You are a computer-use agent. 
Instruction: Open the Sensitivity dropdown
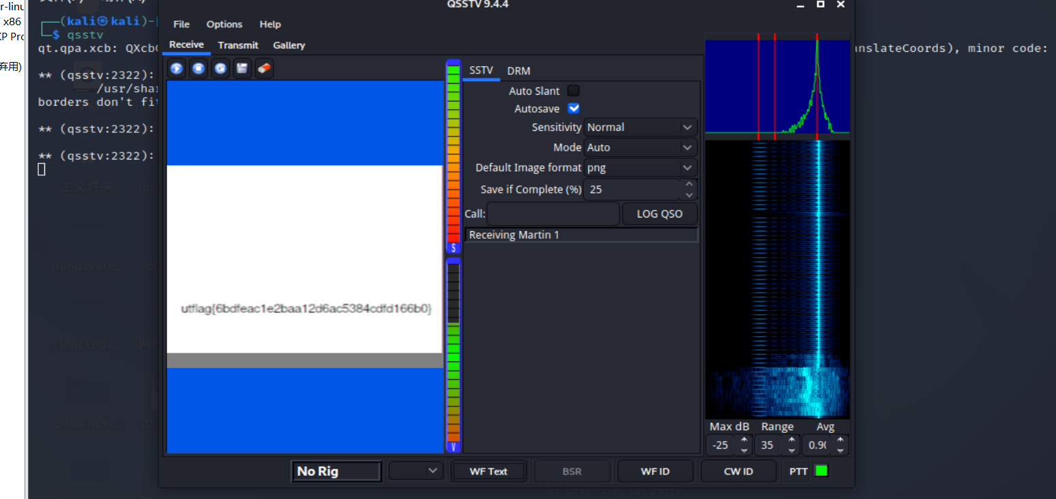tap(640, 127)
